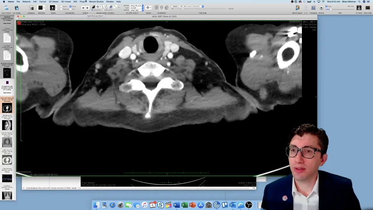This screenshot has height=210, width=373.
Task: Open the Horos application menu
Action: click(11, 1)
